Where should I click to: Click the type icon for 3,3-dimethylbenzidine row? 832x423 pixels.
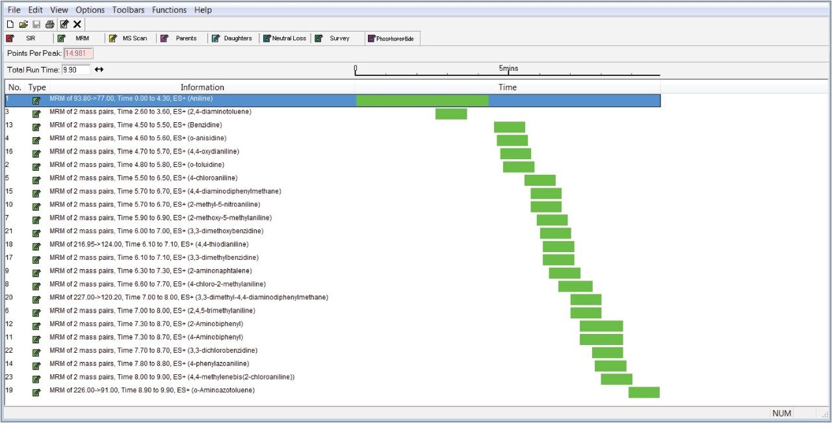click(x=36, y=259)
